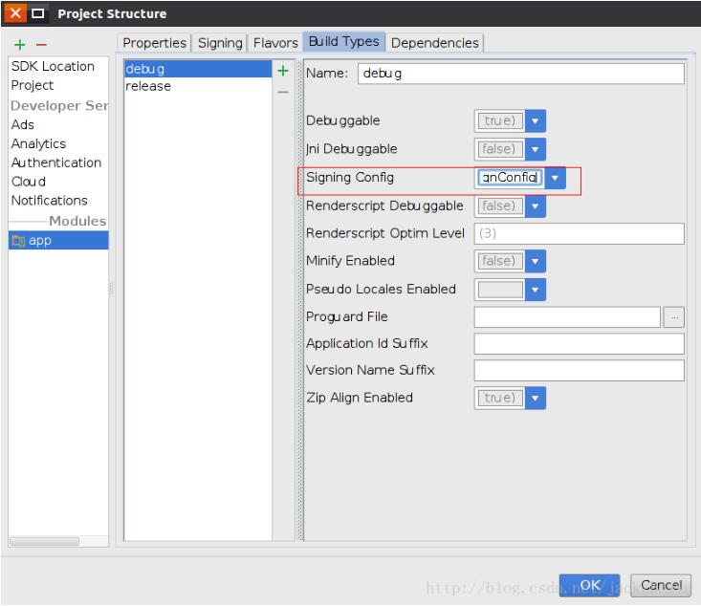This screenshot has width=701, height=606.
Task: Select the Build Types tab
Action: coord(343,41)
